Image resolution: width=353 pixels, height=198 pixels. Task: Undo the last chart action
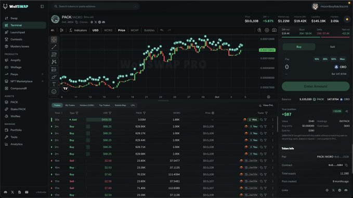162,30
